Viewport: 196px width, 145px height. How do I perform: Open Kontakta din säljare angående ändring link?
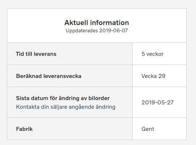[x=65, y=107]
